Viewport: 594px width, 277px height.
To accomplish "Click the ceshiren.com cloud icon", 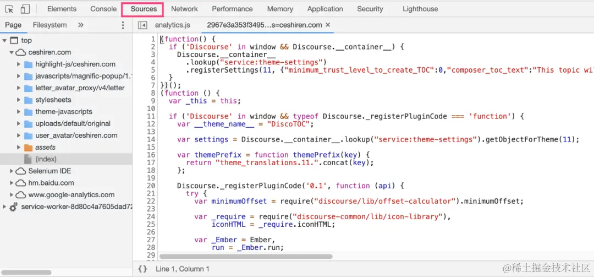I will coord(21,52).
